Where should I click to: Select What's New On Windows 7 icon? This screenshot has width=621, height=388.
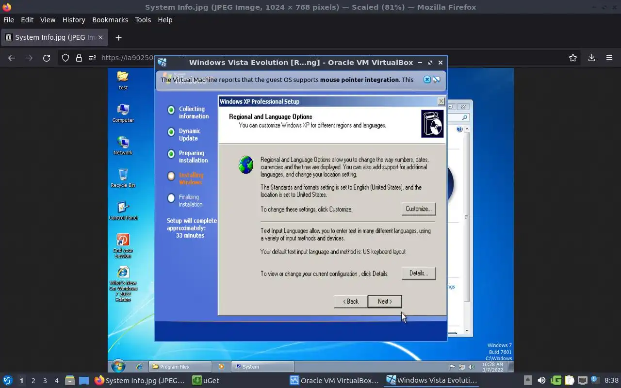123,284
